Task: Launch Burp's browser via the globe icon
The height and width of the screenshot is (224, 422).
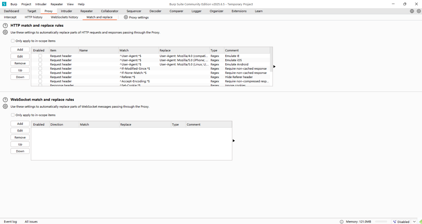Action: click(411, 11)
